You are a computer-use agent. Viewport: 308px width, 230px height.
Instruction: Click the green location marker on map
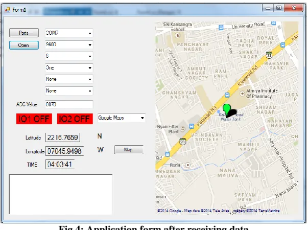coord(227,110)
